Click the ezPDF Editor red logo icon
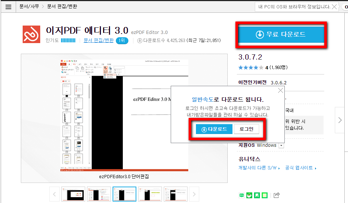348x203 pixels. click(31, 34)
